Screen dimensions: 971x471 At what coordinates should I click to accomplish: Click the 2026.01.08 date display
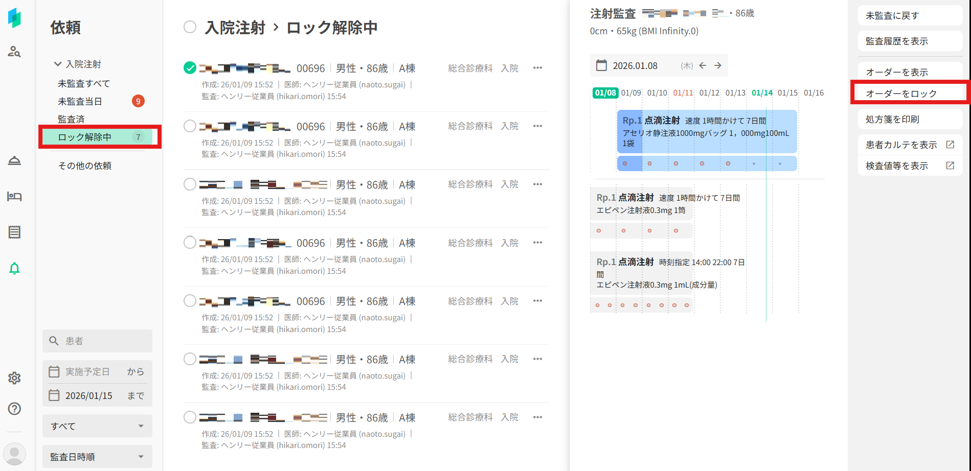pyautogui.click(x=635, y=65)
